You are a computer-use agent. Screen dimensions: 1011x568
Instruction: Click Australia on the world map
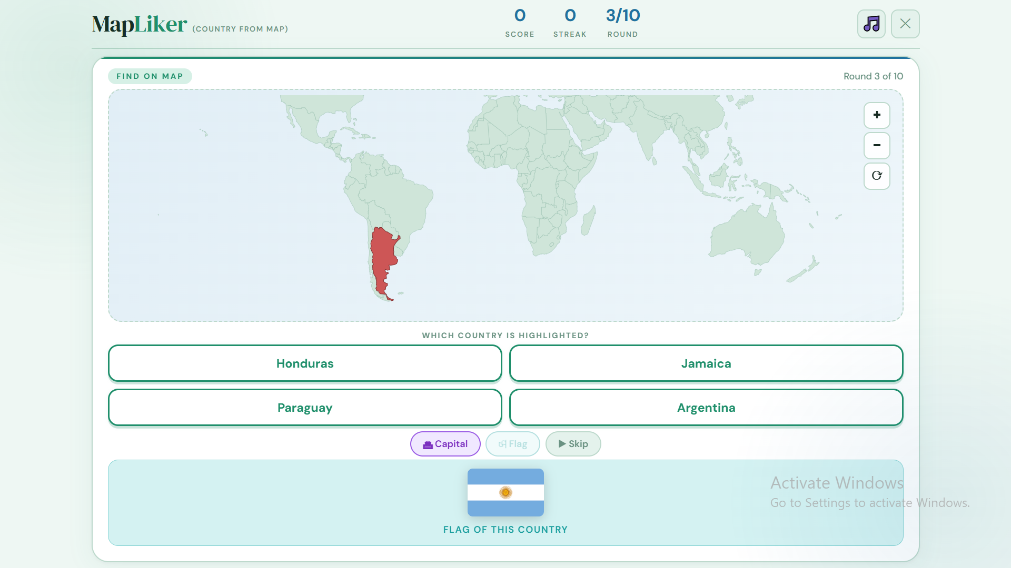point(747,235)
